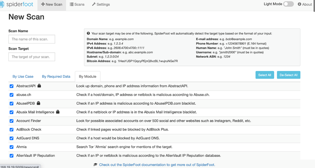The height and width of the screenshot is (168, 315).
Task: Click the Account Finder description text
Action: pos(164,121)
